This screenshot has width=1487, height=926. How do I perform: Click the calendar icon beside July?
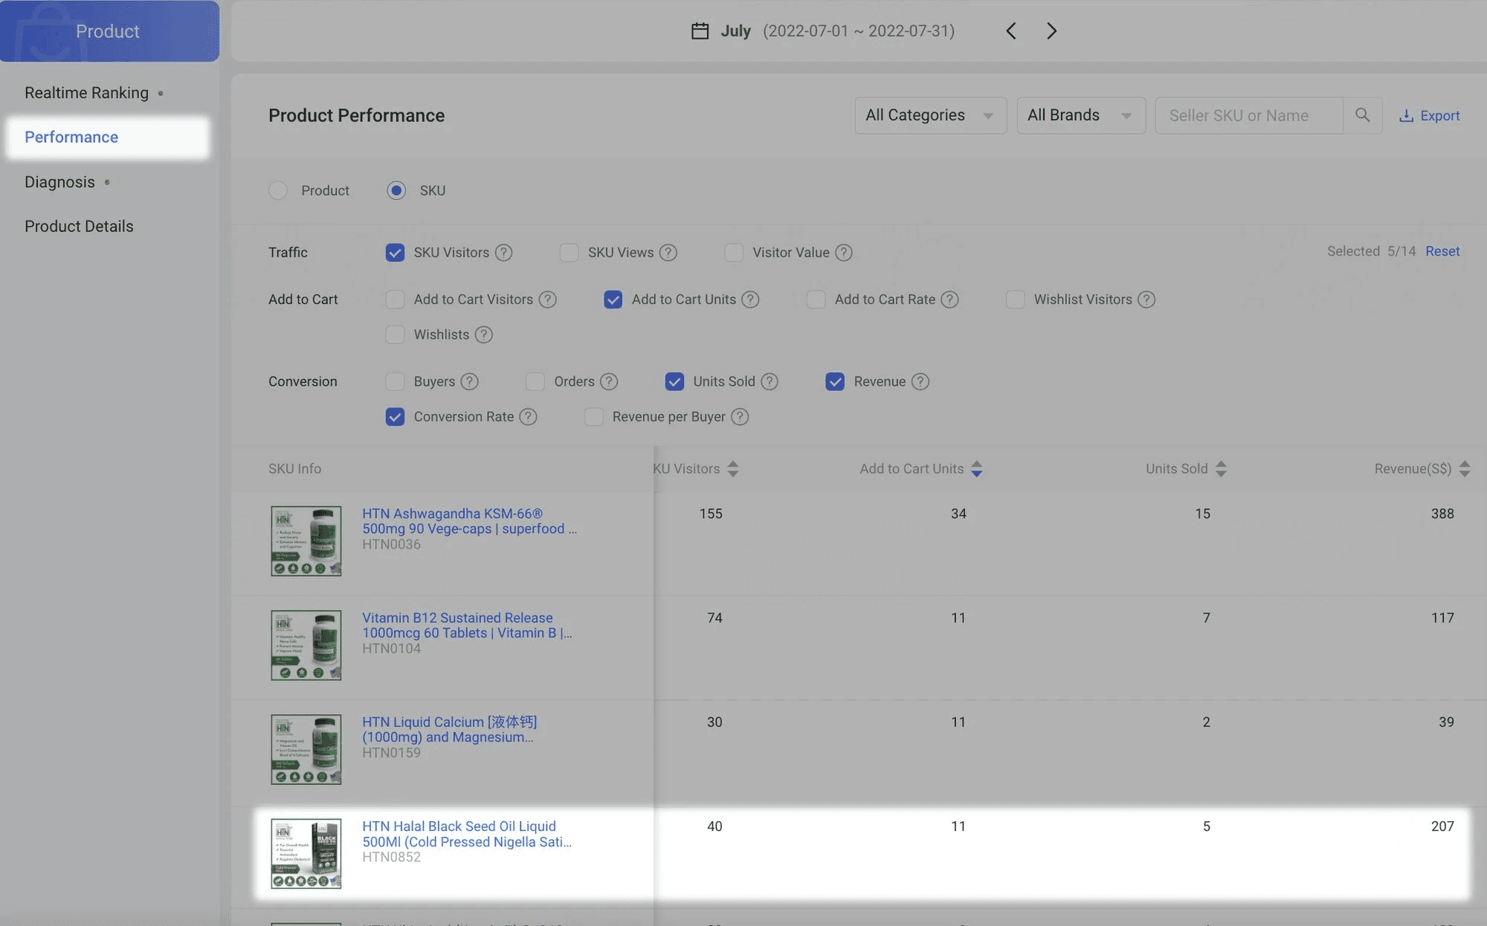[x=700, y=31]
